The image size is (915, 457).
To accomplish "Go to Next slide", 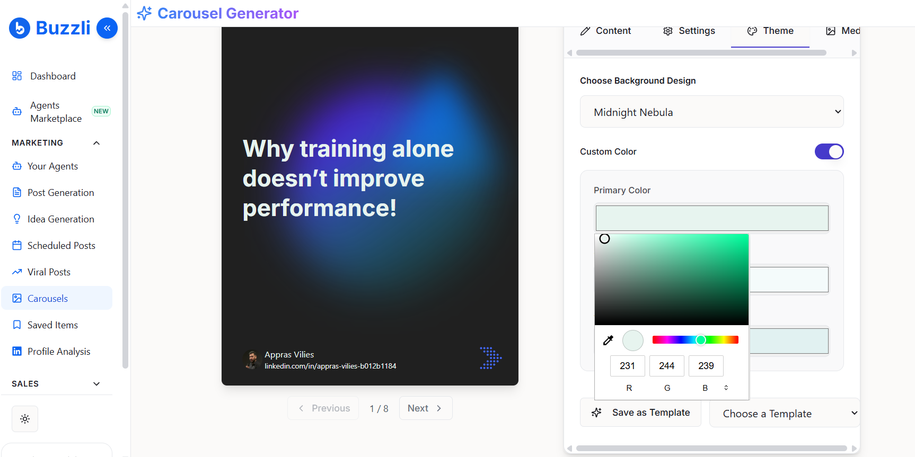I will [x=425, y=408].
